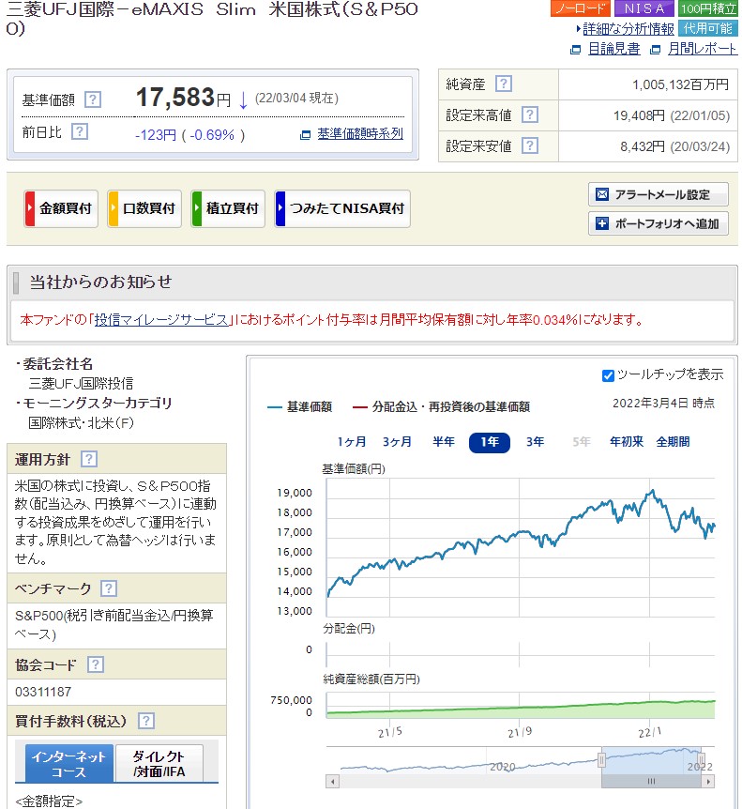Switch chart period to 半年
Screen dimensions: 742x809
pos(444,442)
